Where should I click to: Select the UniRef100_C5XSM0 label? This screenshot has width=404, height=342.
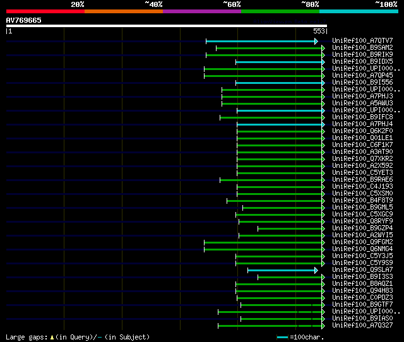click(362, 194)
